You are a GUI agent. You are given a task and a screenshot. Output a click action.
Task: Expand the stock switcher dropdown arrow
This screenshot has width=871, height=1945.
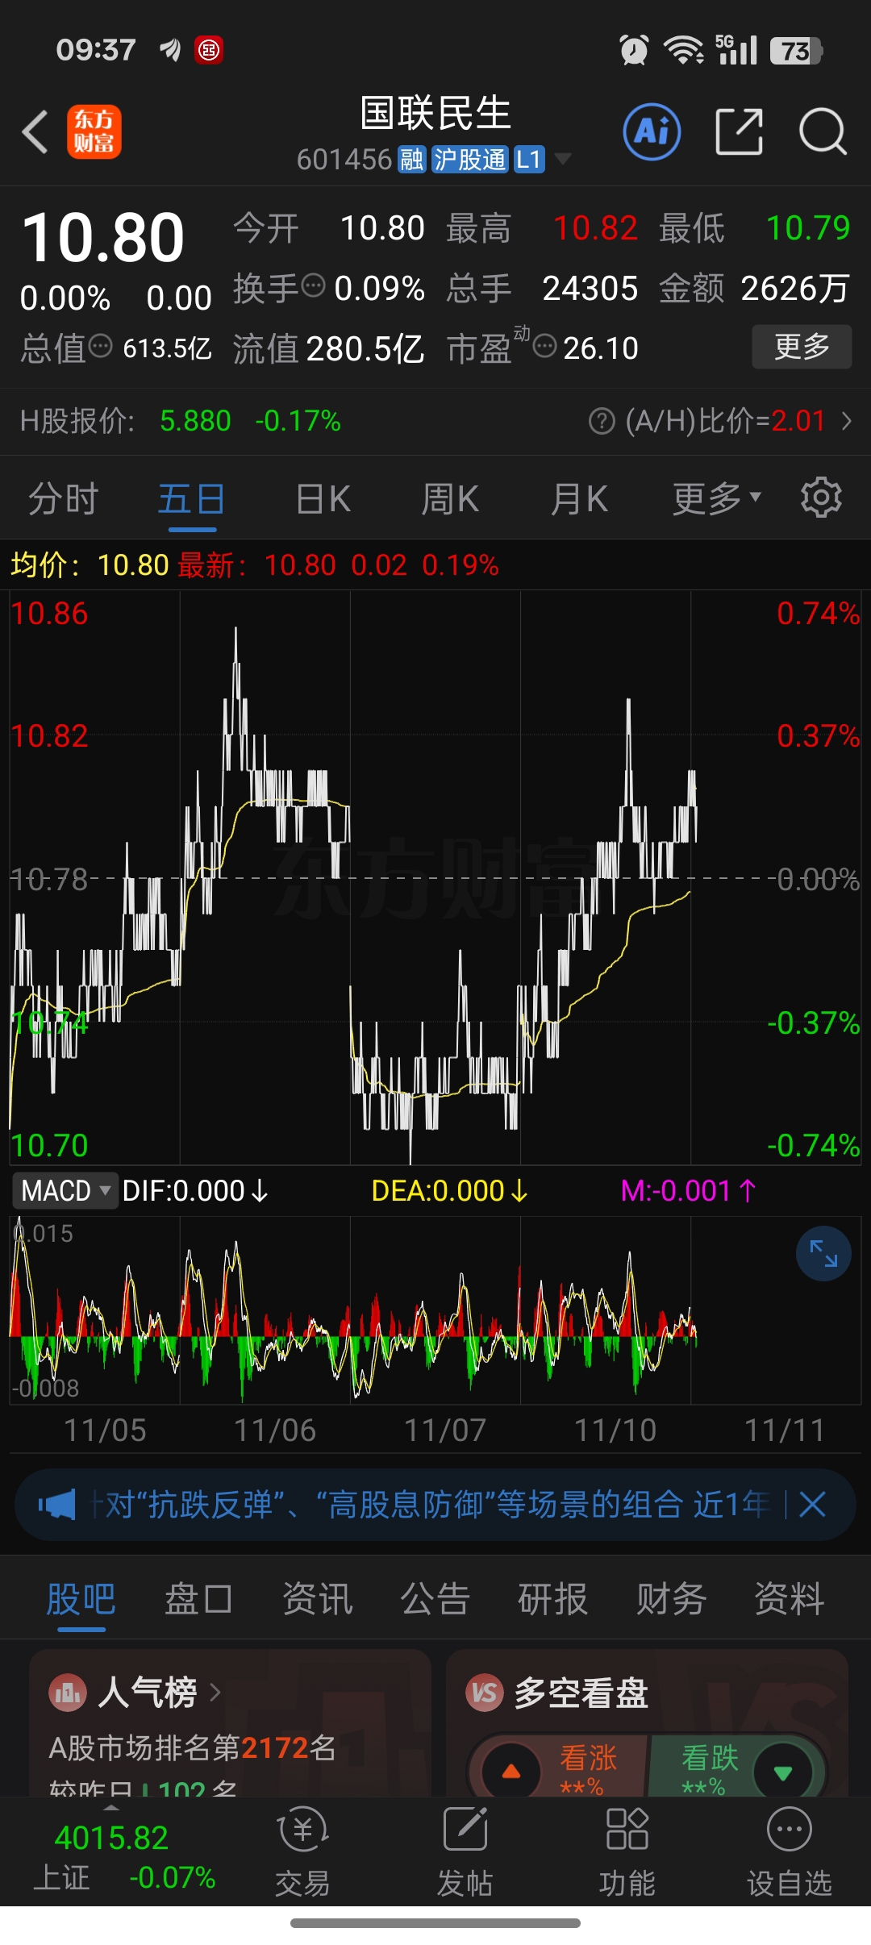pyautogui.click(x=563, y=159)
